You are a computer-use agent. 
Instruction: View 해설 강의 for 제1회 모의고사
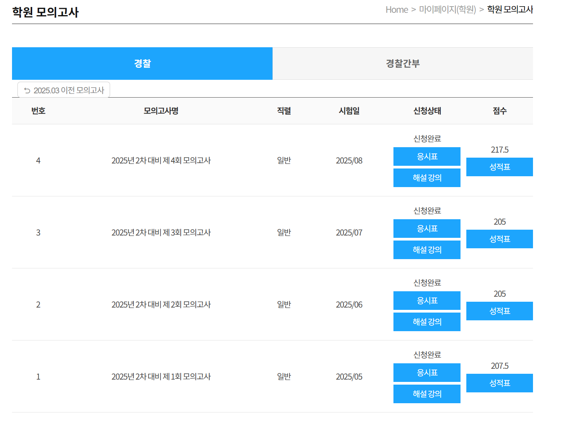pyautogui.click(x=427, y=394)
